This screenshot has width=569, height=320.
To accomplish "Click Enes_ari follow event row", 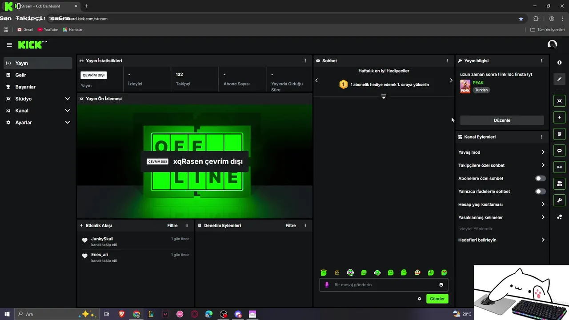I will 136,257.
